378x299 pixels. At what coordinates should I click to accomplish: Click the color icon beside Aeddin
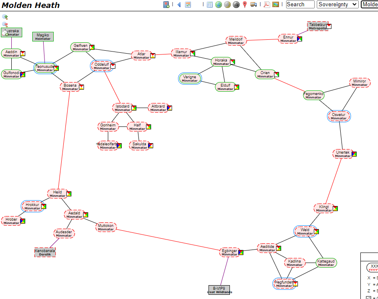(23, 54)
